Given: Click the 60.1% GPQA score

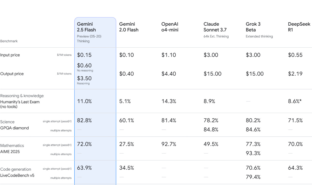Looking at the screenshot, I should (x=127, y=120).
